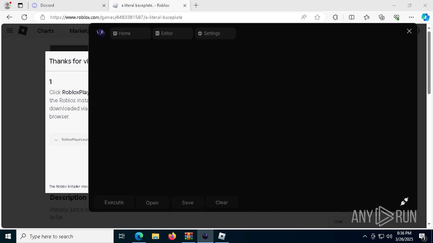This screenshot has width=433, height=243.
Task: Open Roblox hamburger navigation menu
Action: coord(10,30)
